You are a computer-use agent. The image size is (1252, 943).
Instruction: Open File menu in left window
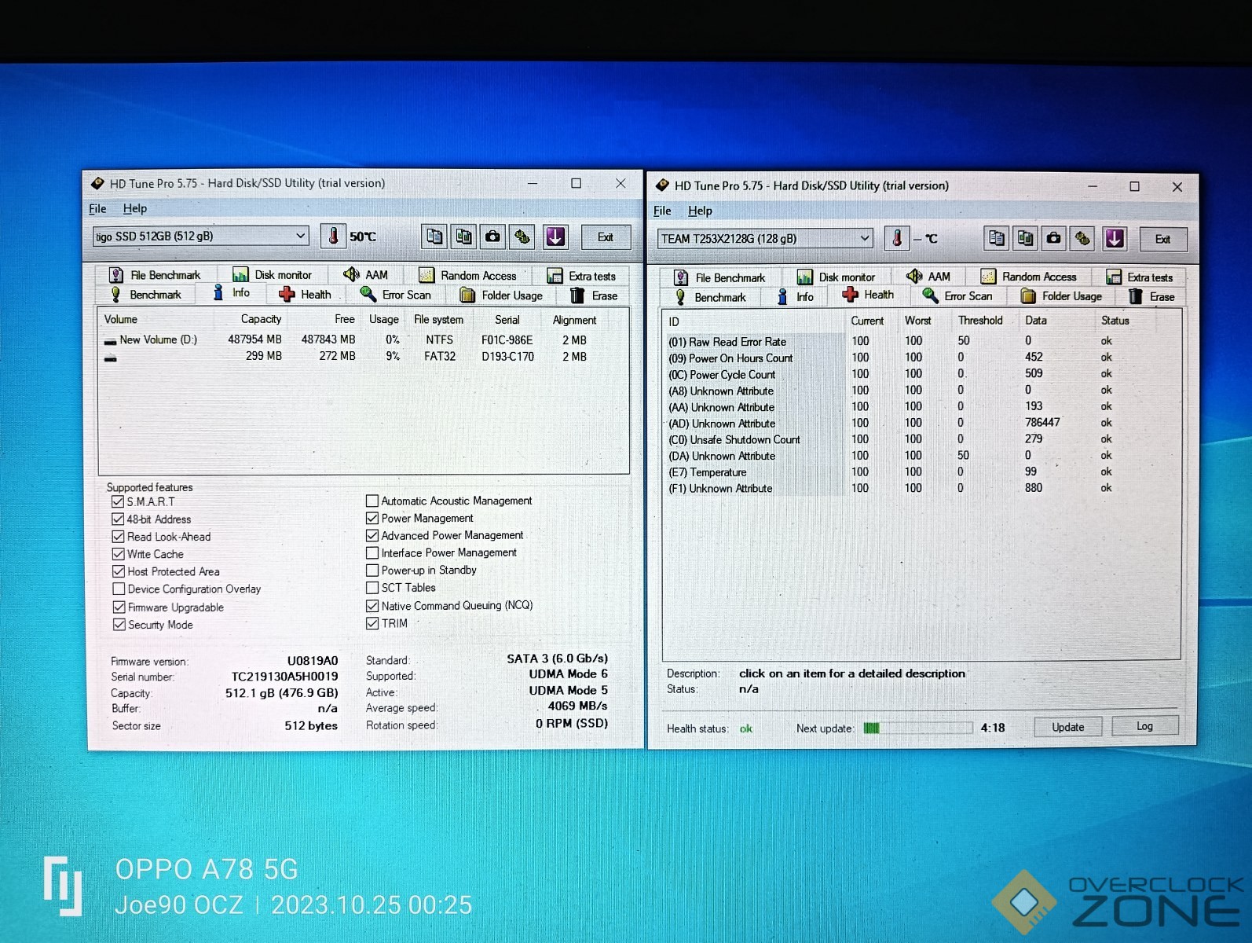point(97,208)
